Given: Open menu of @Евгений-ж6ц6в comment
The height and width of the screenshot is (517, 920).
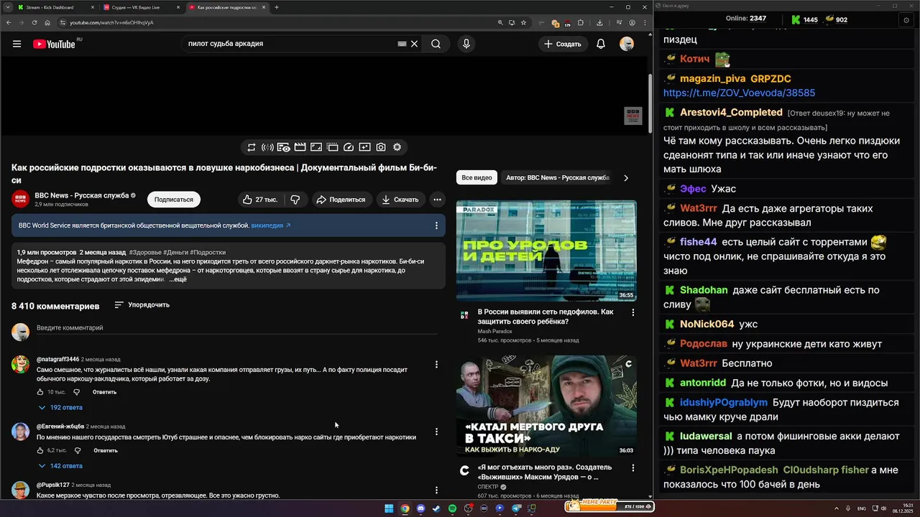Looking at the screenshot, I should (436, 432).
